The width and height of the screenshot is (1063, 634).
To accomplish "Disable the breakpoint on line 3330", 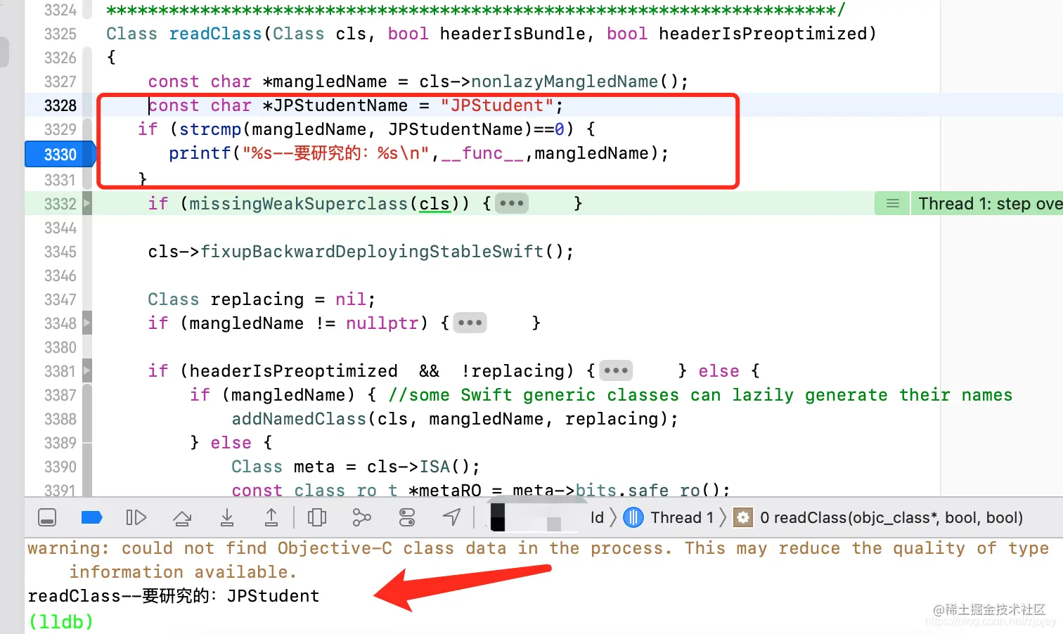I will [60, 155].
